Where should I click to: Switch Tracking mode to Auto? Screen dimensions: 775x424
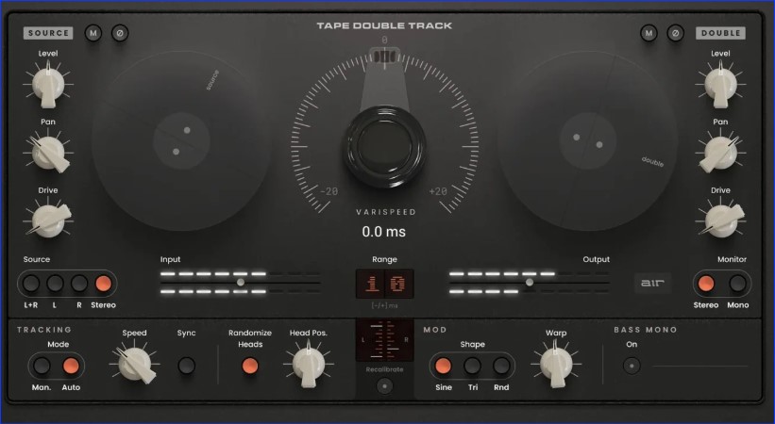(x=71, y=366)
